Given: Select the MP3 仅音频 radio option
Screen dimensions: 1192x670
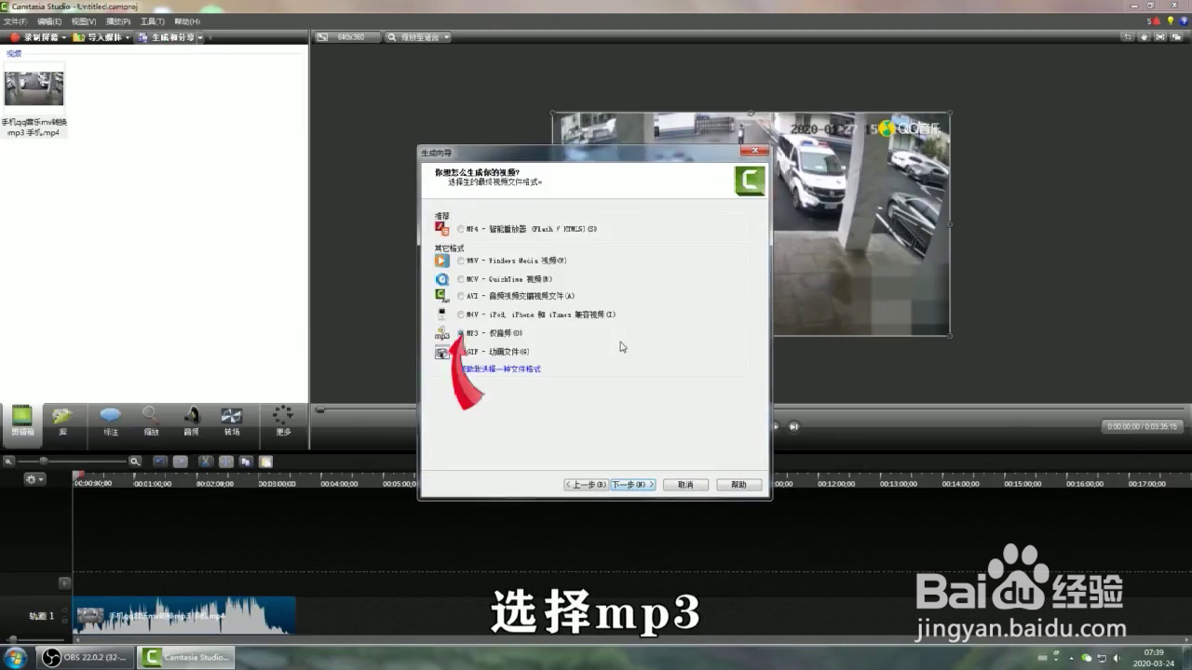Looking at the screenshot, I should pyautogui.click(x=460, y=332).
